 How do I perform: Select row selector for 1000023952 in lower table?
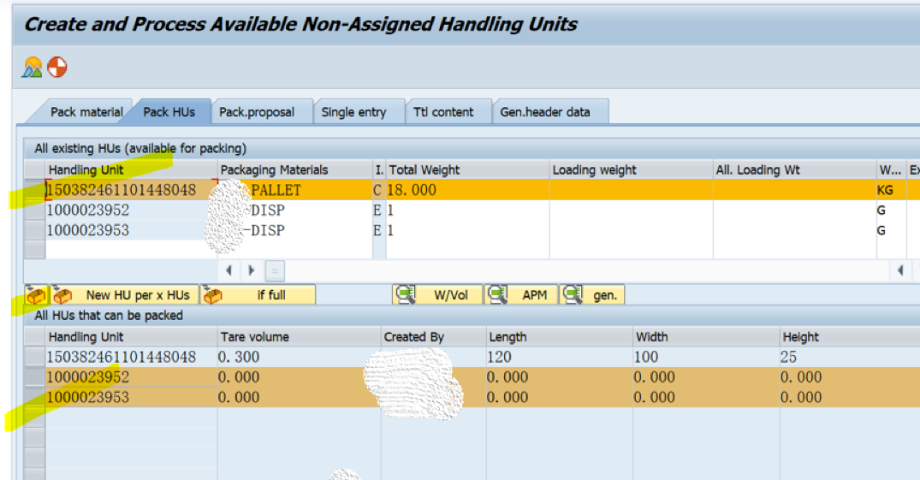point(34,376)
